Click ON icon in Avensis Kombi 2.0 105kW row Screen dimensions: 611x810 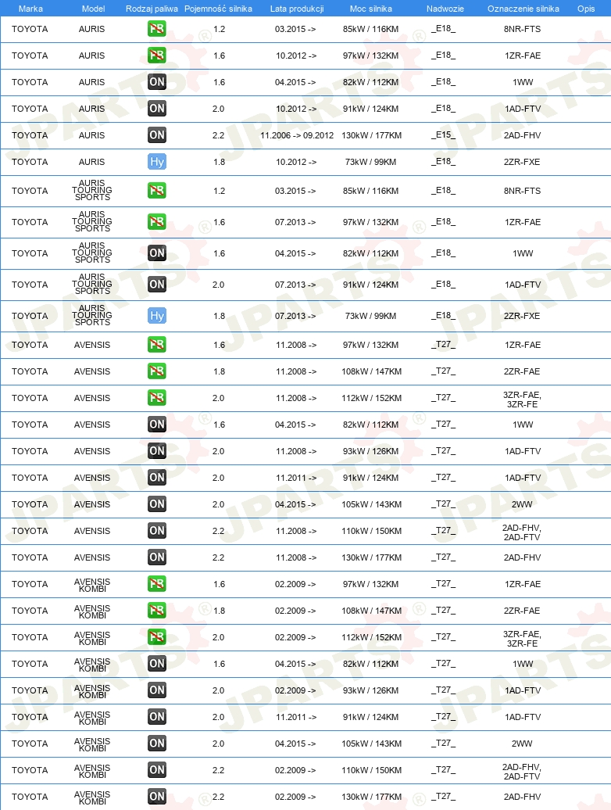157,744
